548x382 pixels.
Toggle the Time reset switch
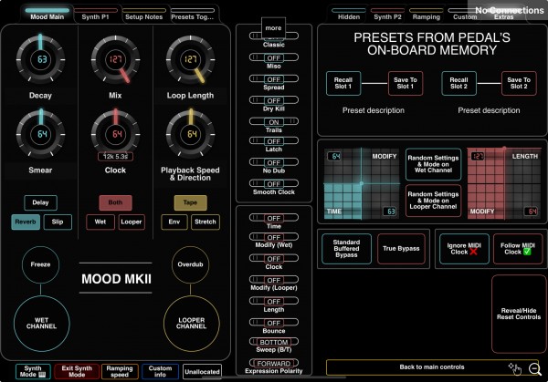point(274,218)
